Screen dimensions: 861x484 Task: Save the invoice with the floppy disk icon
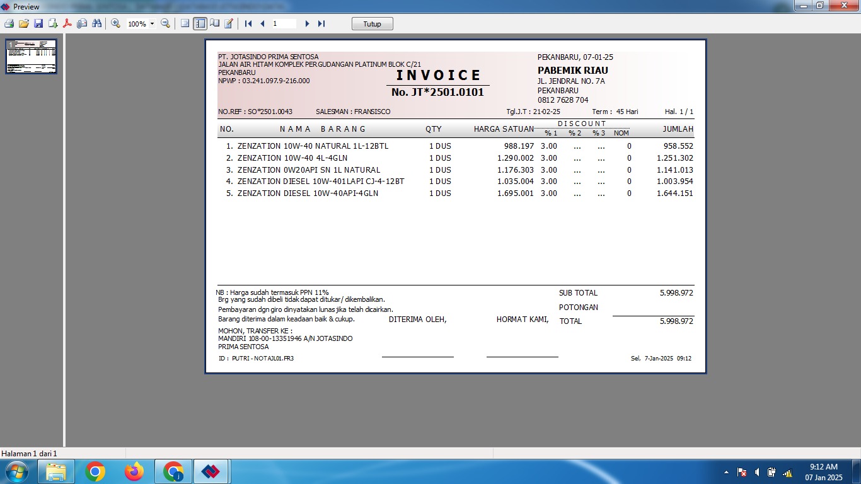pyautogui.click(x=38, y=23)
